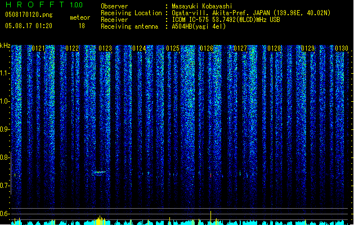354x225 pixels.
Task: Click observer name Masayuki Kobayashi
Action: pyautogui.click(x=202, y=6)
